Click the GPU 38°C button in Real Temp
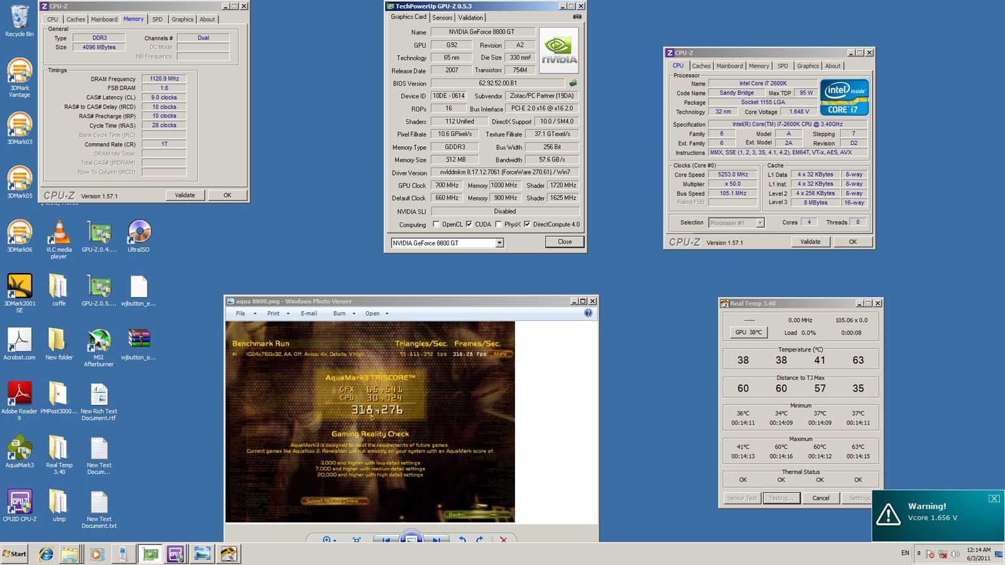 click(748, 332)
